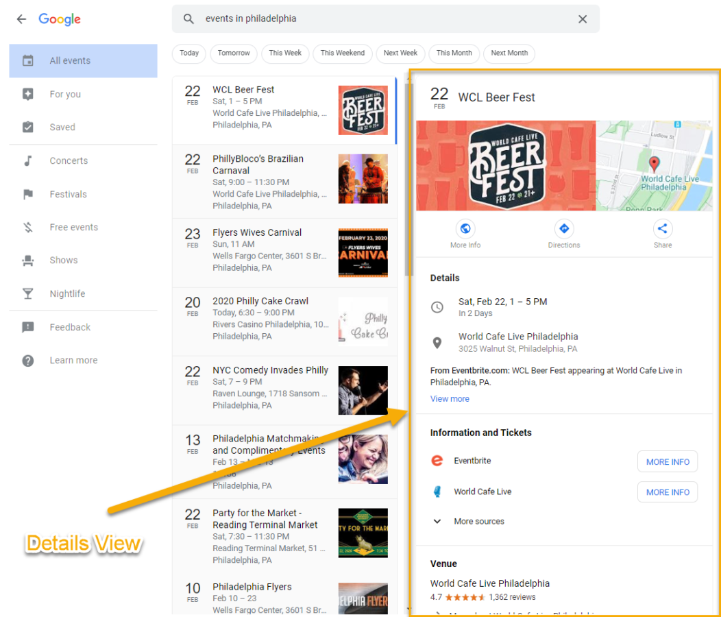Image resolution: width=721 pixels, height=617 pixels.
Task: Select the Festivals category
Action: [x=68, y=194]
